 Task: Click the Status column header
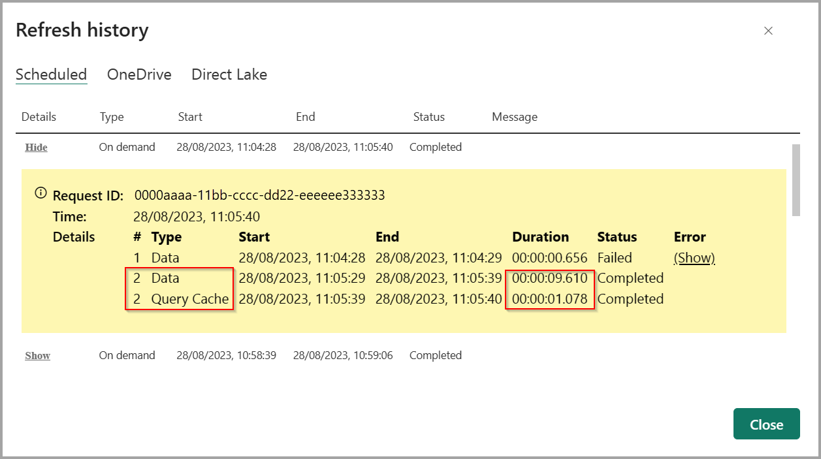[429, 116]
